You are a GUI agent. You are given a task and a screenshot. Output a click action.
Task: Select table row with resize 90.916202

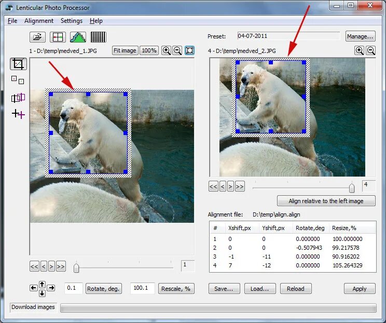pos(293,257)
